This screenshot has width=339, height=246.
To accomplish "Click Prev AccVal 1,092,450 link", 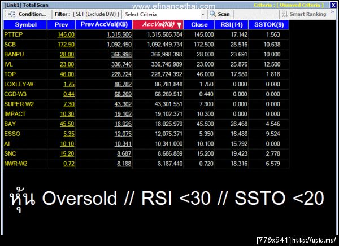I will tap(119, 45).
